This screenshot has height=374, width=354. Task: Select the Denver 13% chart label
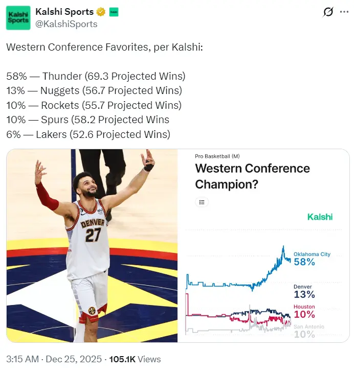304,292
